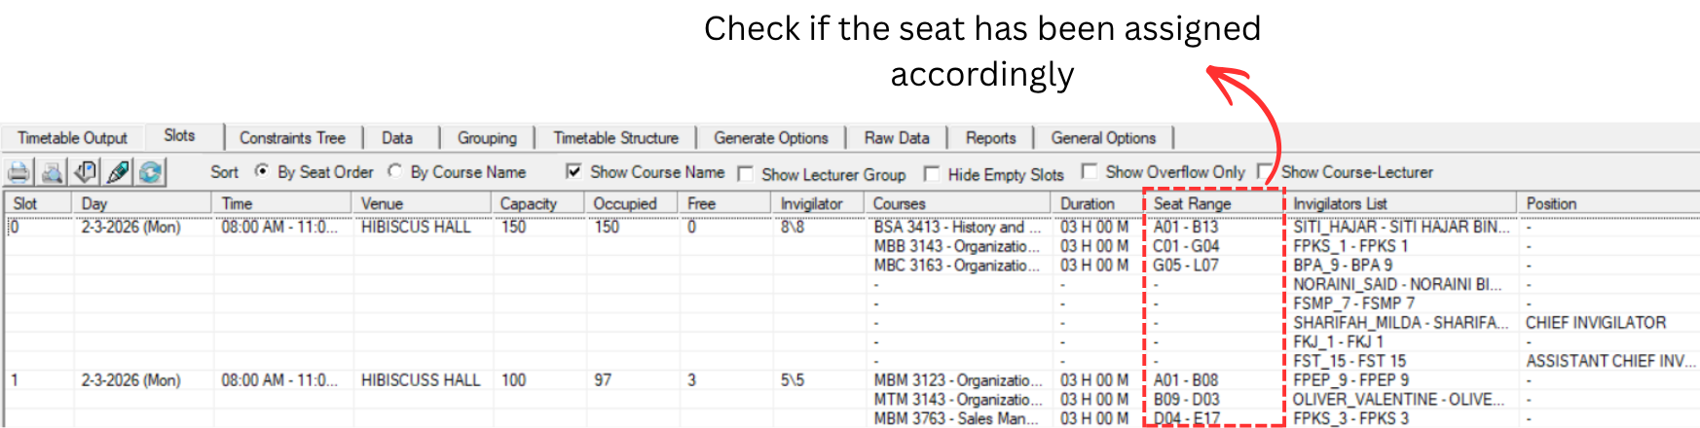Click seat range G05 - L07
This screenshot has width=1700, height=428.
coord(1186,266)
